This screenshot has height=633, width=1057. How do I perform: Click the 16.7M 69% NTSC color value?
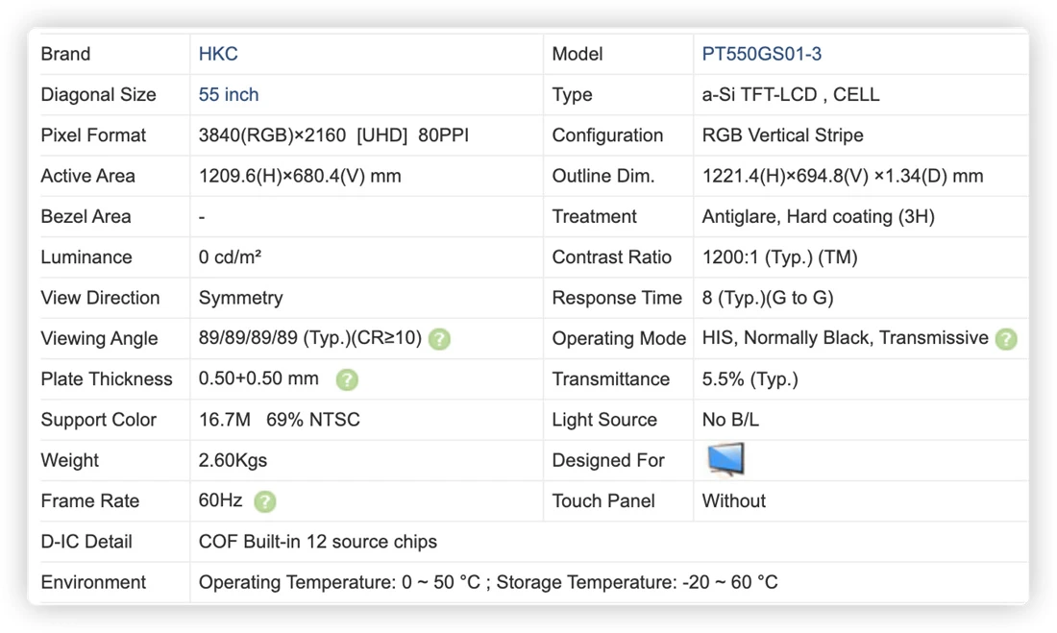pos(279,420)
